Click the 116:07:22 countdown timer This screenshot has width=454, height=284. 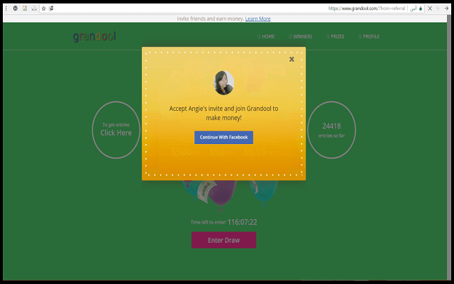(242, 222)
